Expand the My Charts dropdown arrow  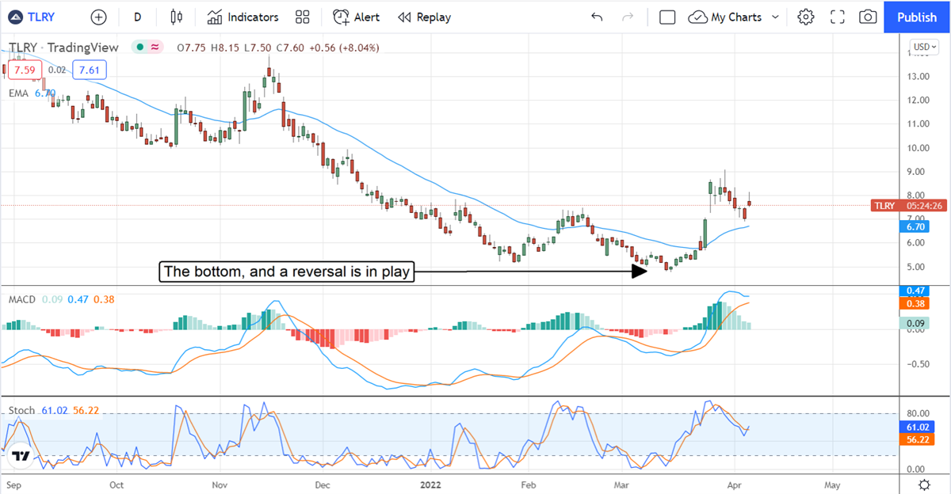(775, 17)
